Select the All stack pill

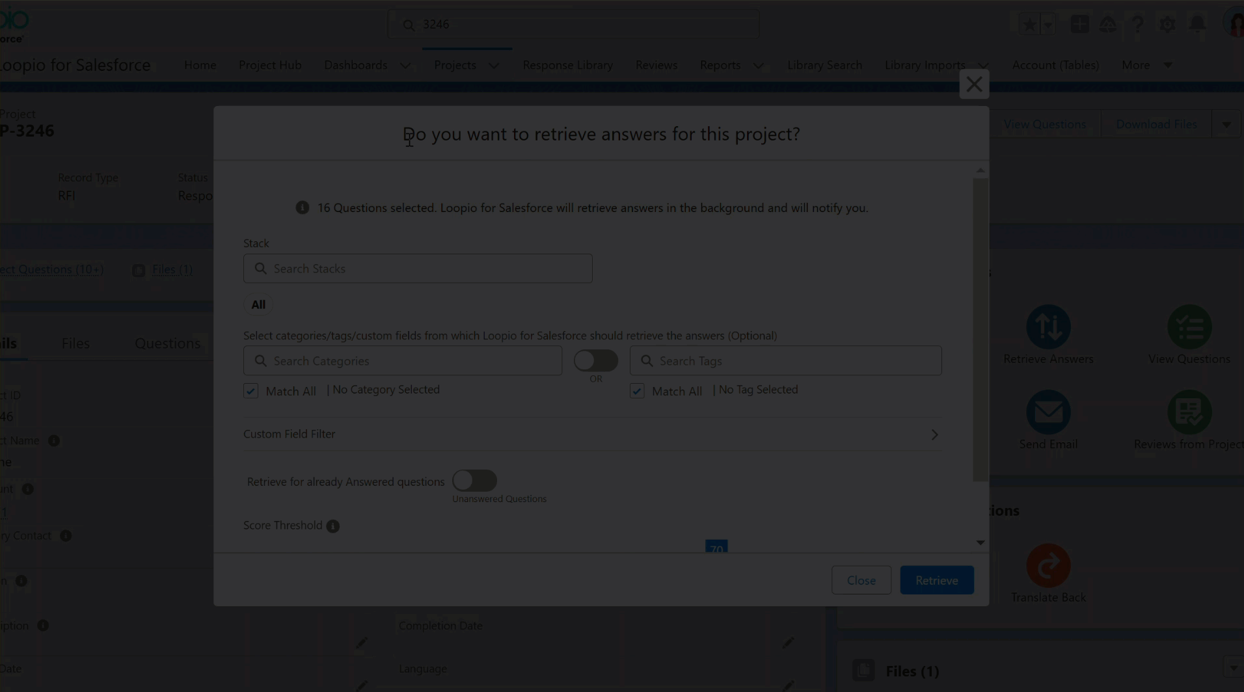tap(258, 304)
